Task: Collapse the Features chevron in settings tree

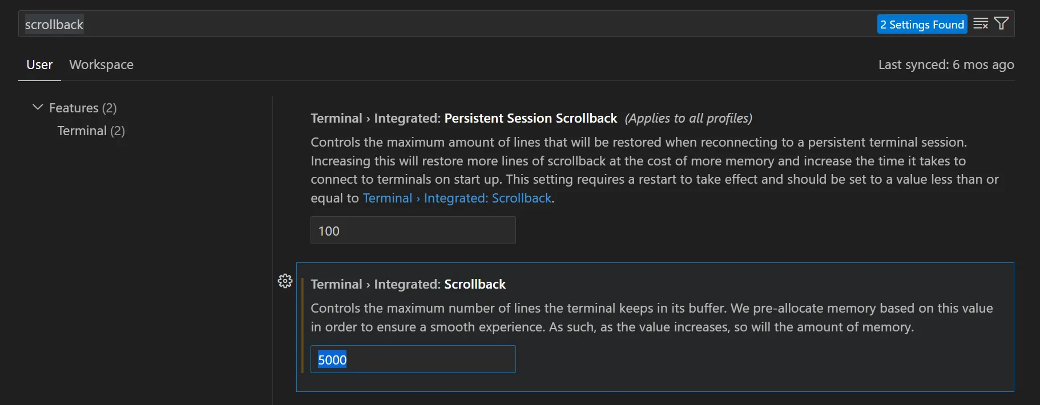Action: tap(38, 107)
